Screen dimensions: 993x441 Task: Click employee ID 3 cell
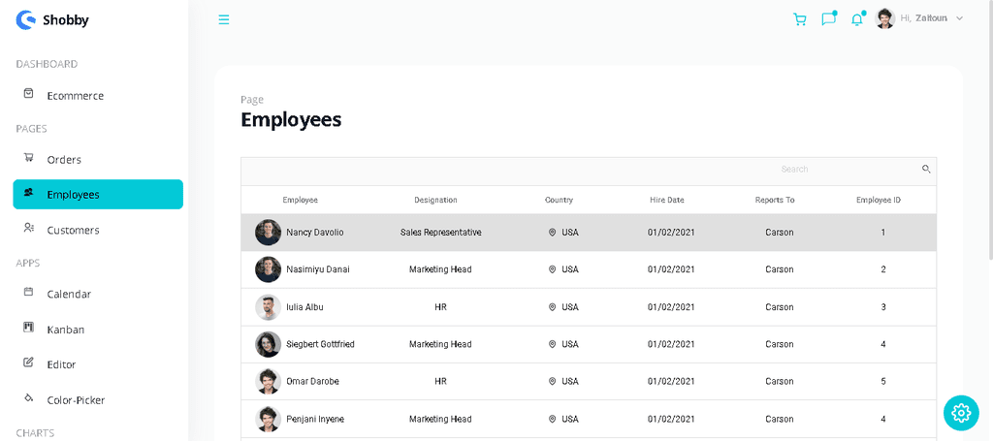[x=883, y=307]
